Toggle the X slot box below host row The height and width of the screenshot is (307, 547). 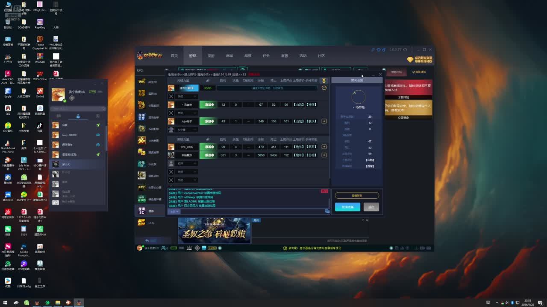coord(171,96)
